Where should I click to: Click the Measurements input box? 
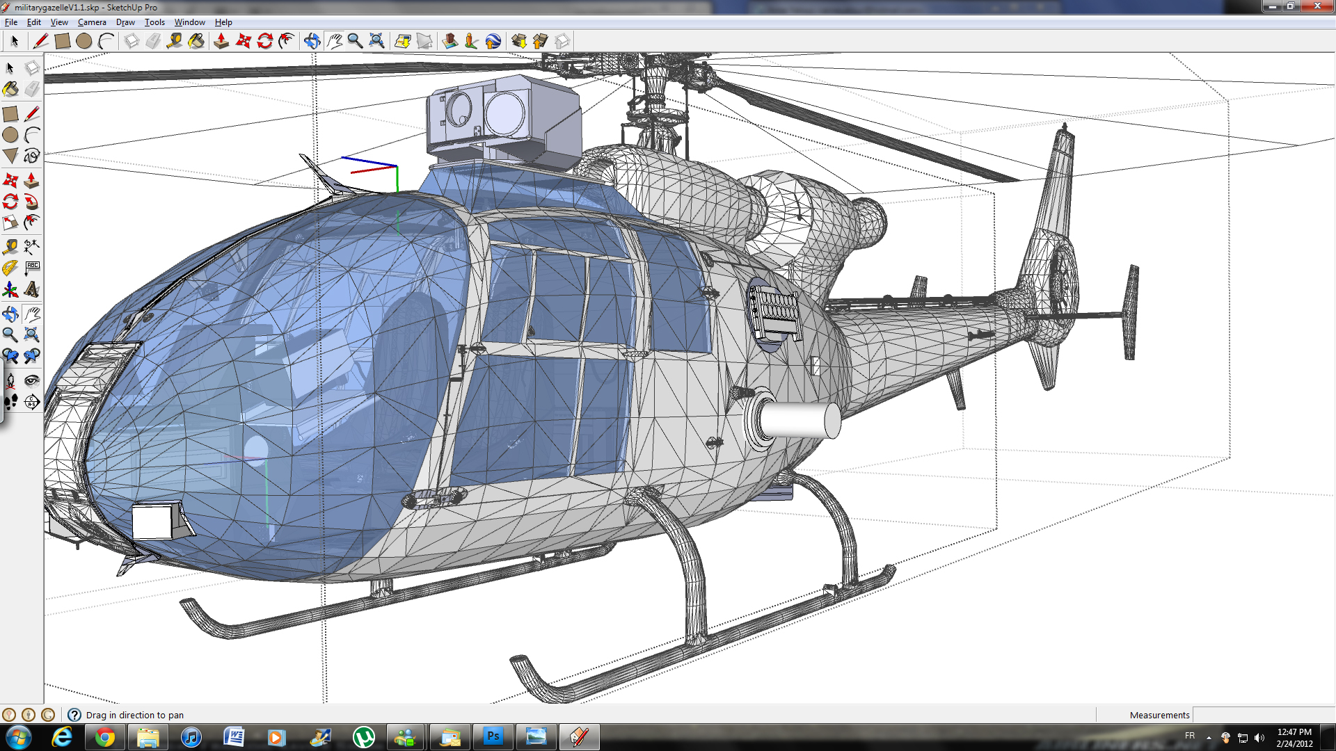click(1263, 715)
